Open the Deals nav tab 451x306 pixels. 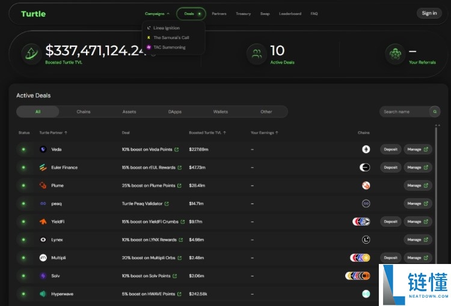point(191,13)
